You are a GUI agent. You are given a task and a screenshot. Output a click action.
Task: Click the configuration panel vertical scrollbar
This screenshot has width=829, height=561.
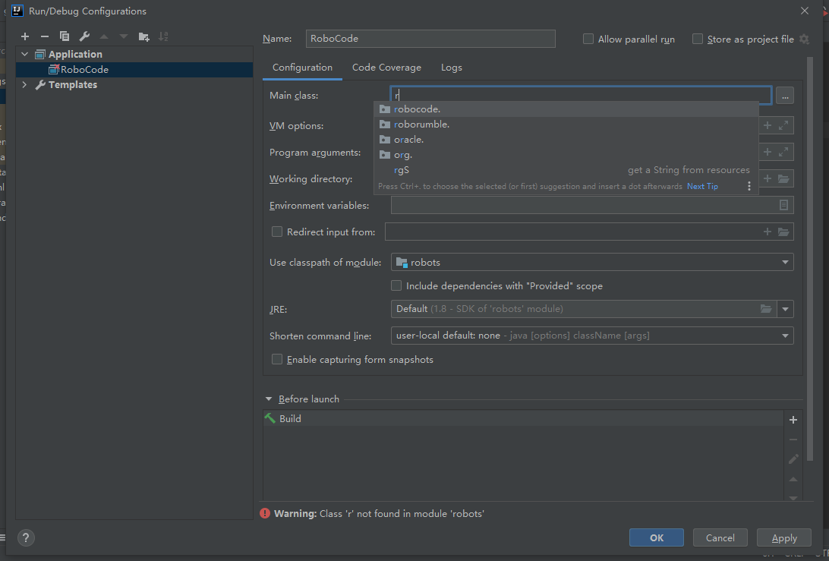[x=810, y=259]
